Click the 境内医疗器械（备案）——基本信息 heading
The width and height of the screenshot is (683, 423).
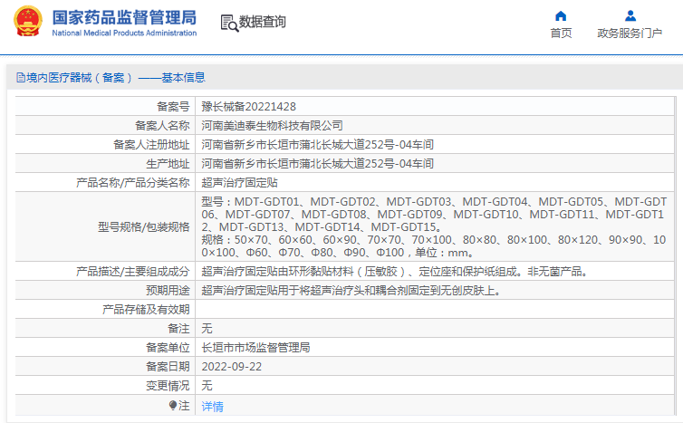115,78
